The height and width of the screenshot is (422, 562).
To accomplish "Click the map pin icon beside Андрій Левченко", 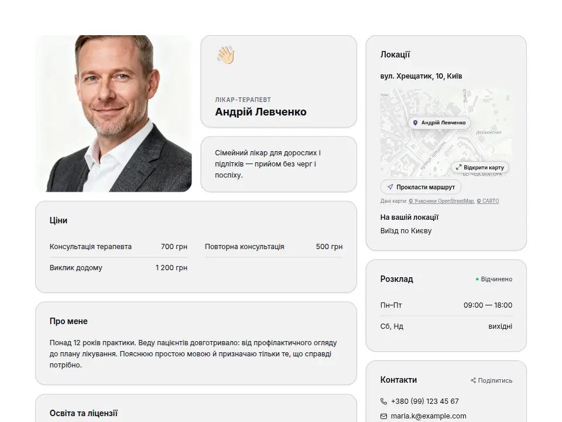I will 415,122.
